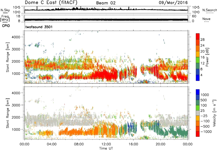
Task: Click the dotted line sample under N.Search
Action: pyautogui.click(x=210, y=13)
